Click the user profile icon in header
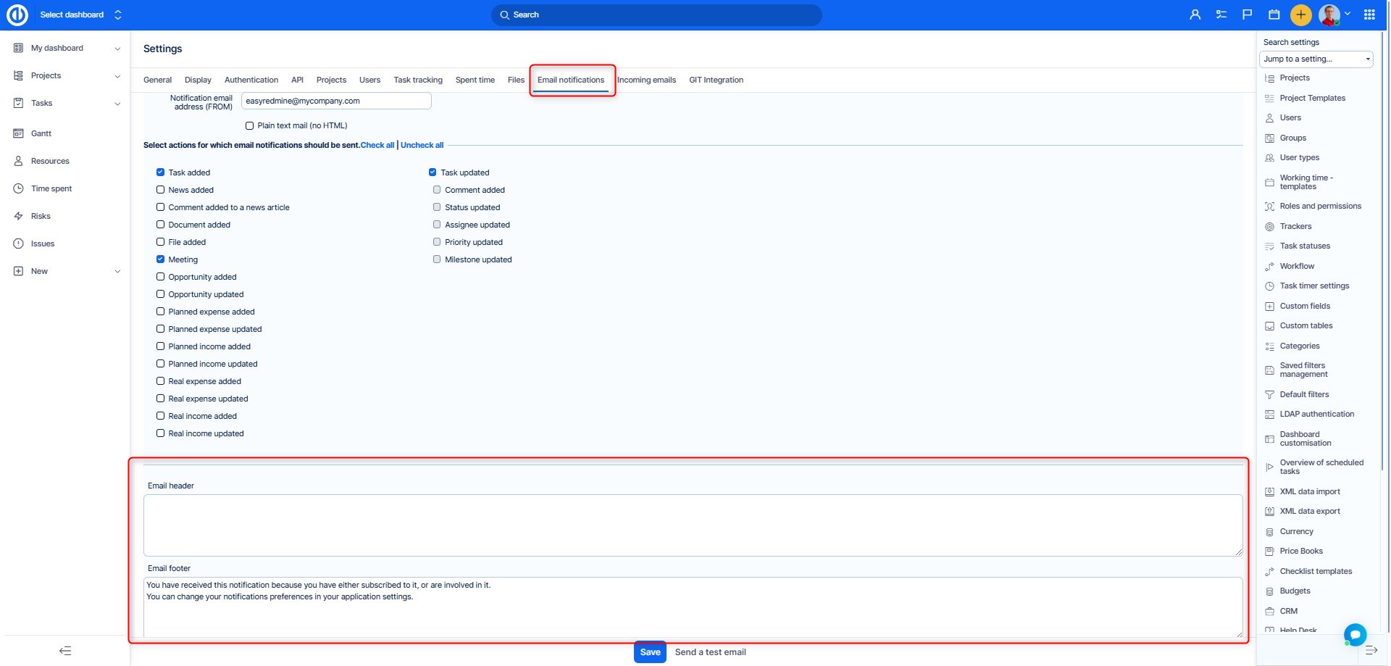This screenshot has height=666, width=1391. click(1195, 14)
